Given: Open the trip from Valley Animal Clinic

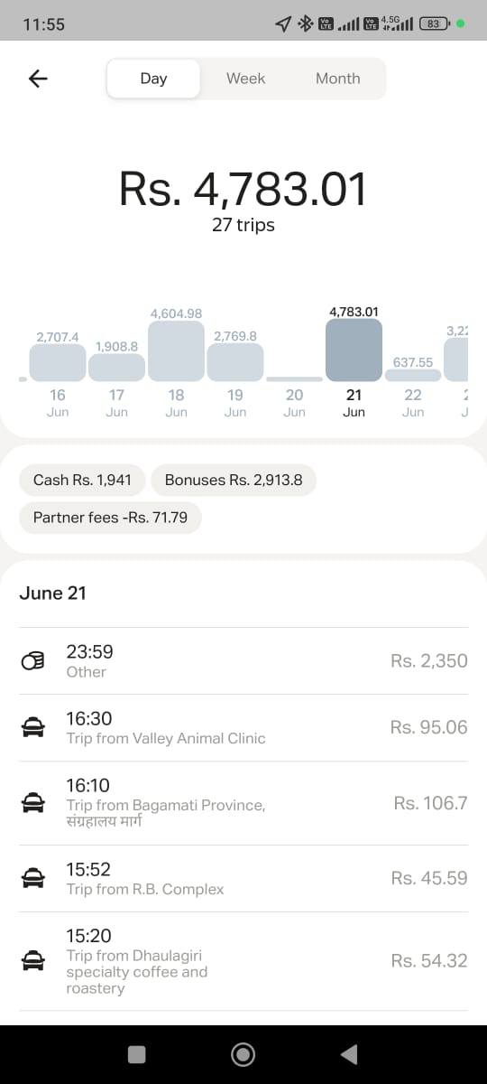Looking at the screenshot, I should [243, 727].
